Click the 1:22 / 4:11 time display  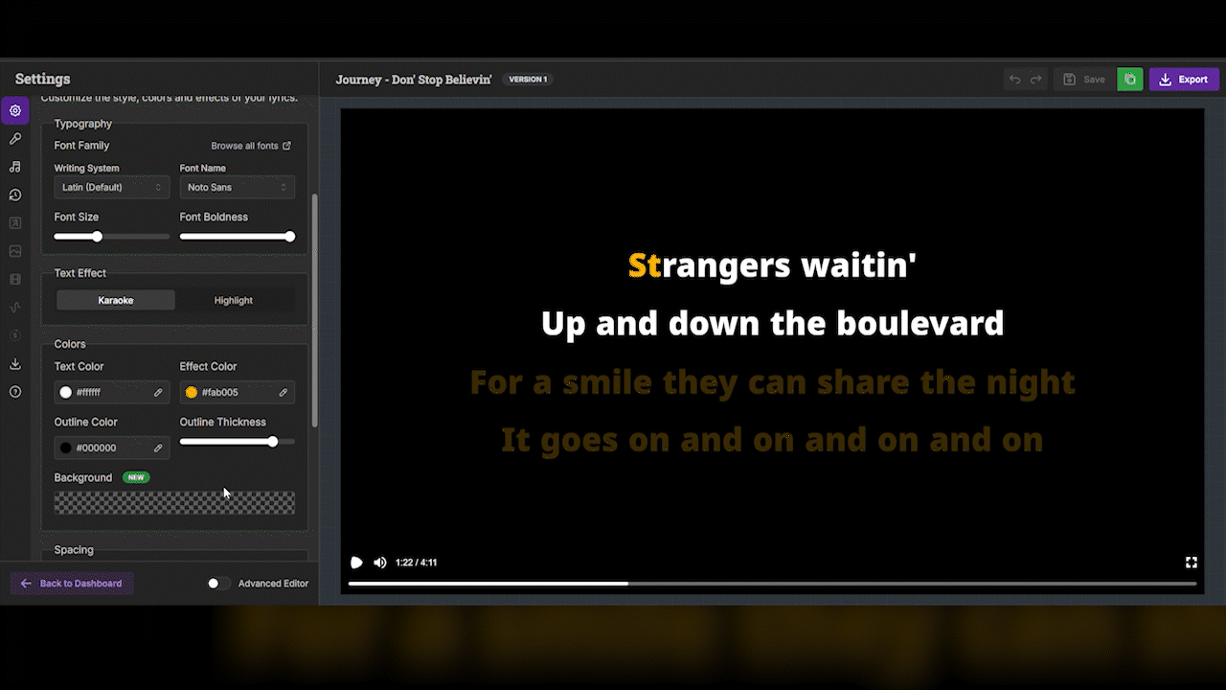(x=417, y=563)
